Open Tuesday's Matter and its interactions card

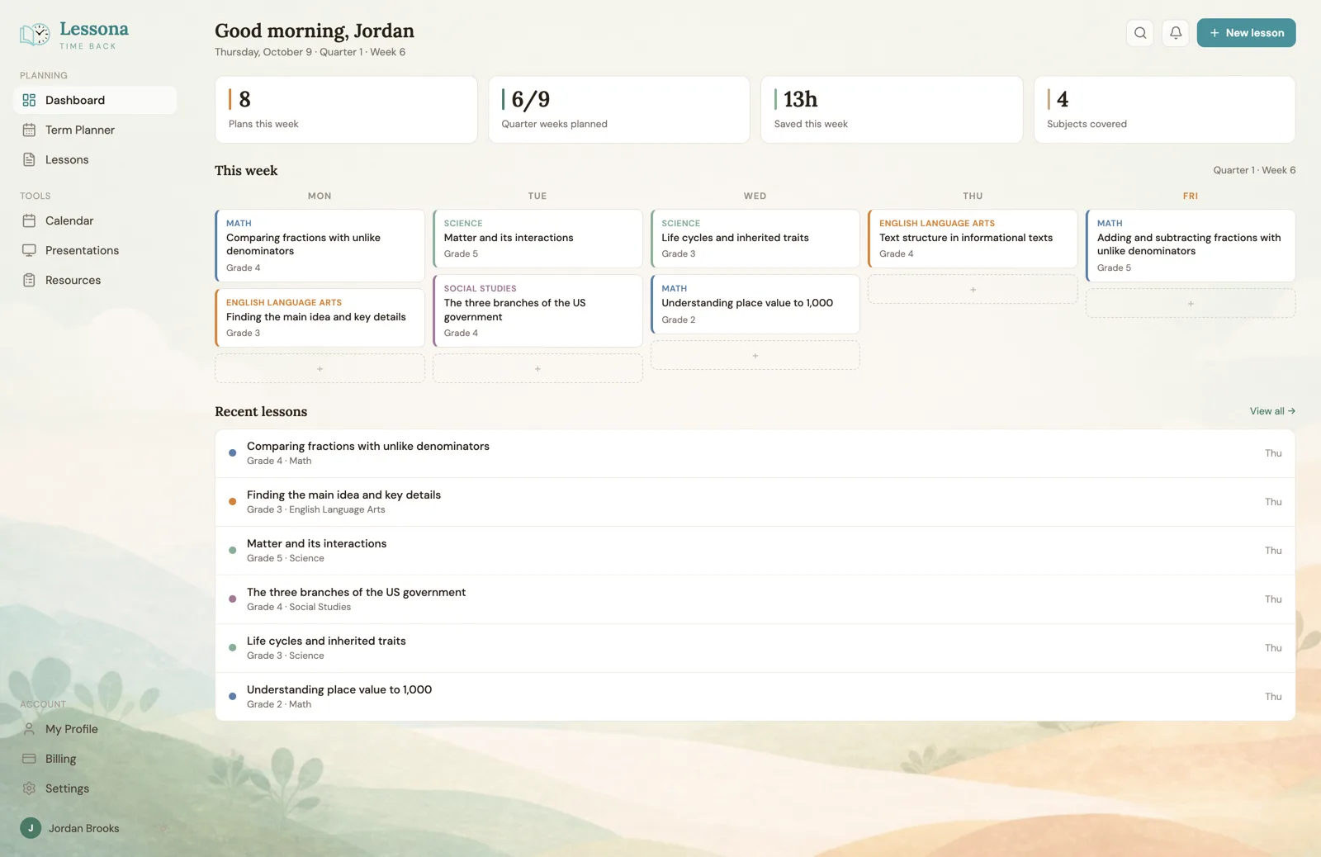537,238
